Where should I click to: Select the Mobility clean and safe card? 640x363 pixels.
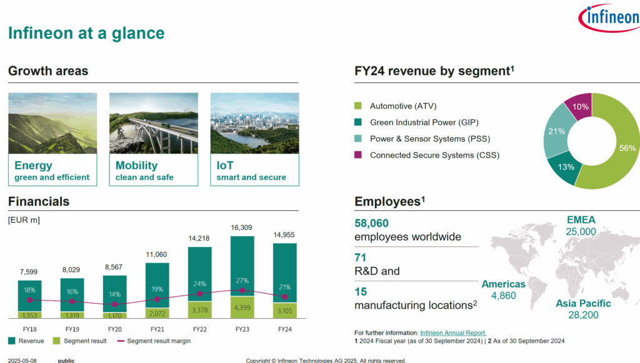tap(154, 139)
